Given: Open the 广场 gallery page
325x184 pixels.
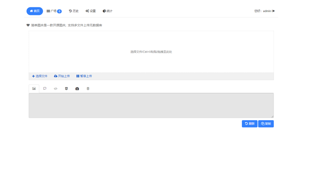Looking at the screenshot, I should pos(54,11).
